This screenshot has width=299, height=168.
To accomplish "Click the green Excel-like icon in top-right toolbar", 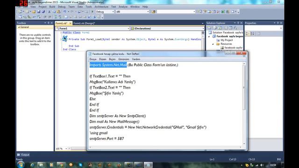I will 223,12.
